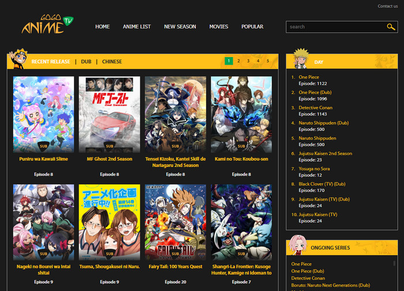Click Tsuma, Shougakusei ni Naru. title
The width and height of the screenshot is (404, 291).
110,267
